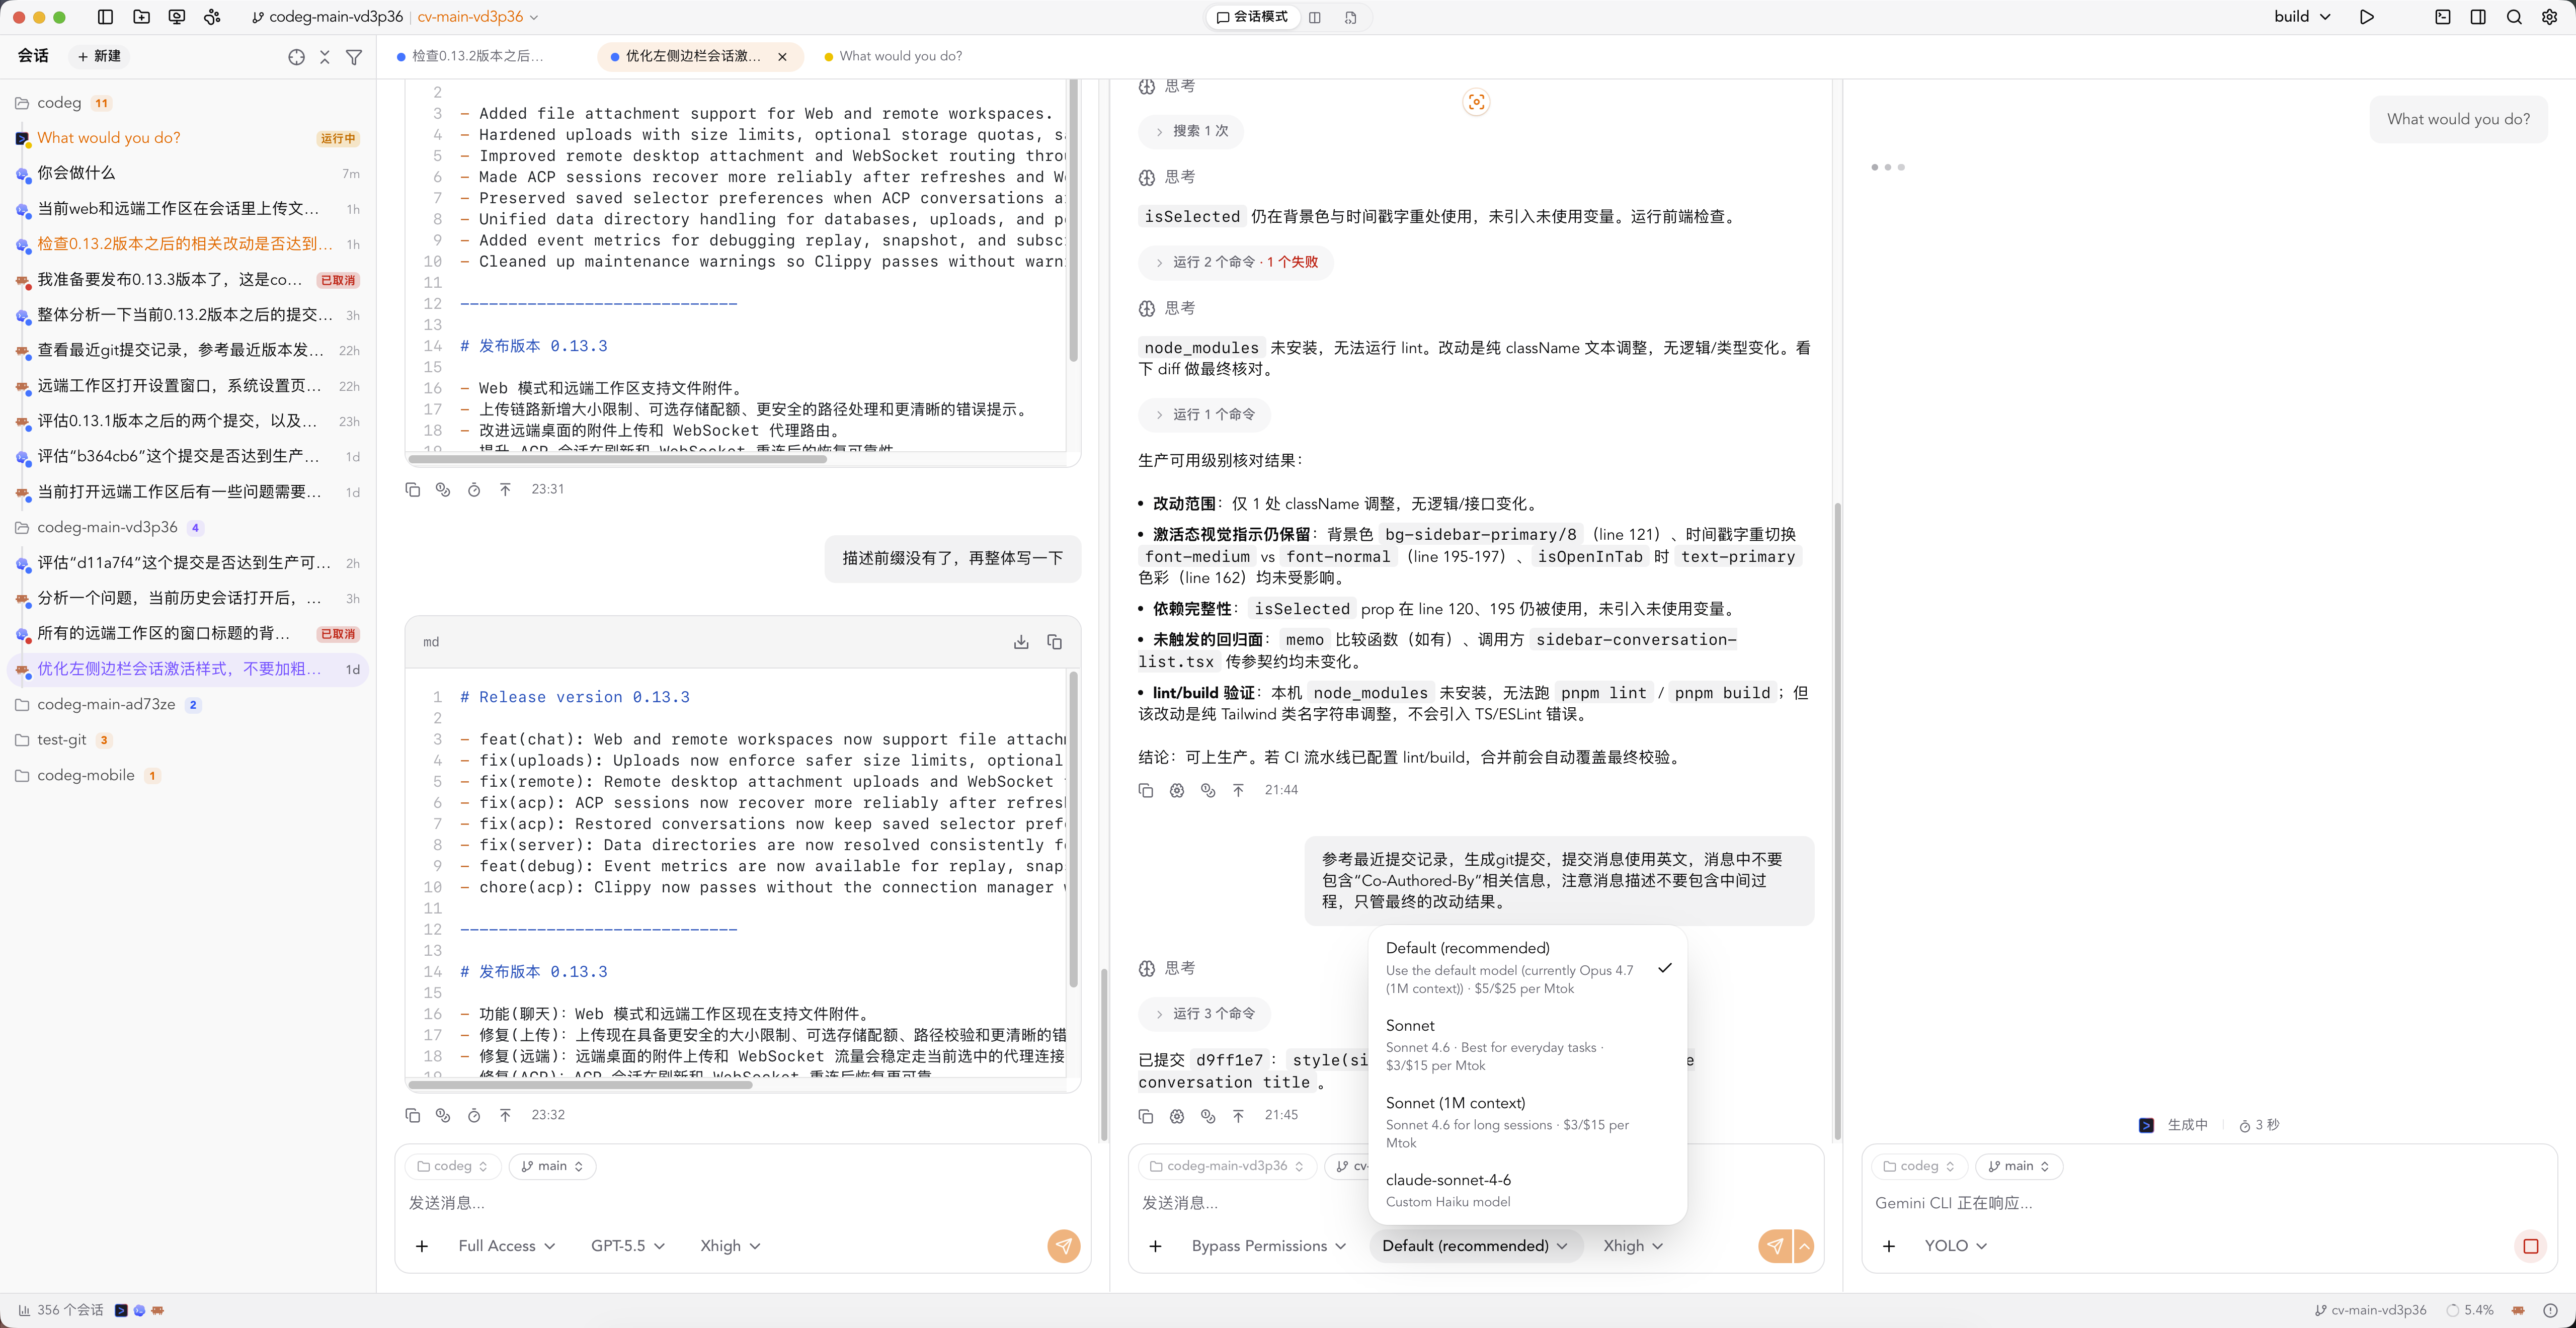Close the Default (recommended) model dropdown
2576x1328 pixels.
[x=1475, y=1246]
